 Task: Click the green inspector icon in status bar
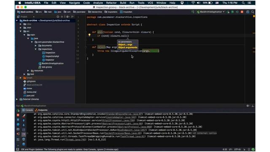253,149
